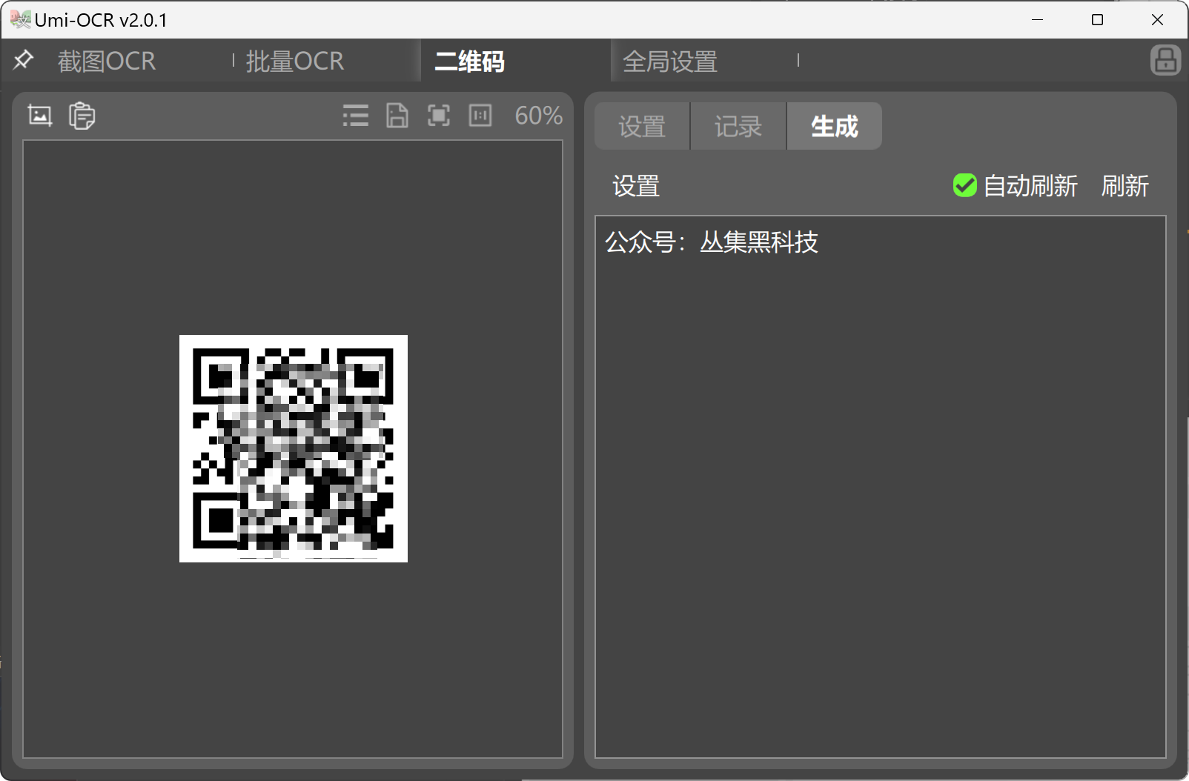The width and height of the screenshot is (1189, 781).
Task: Save the QR image with the save icon
Action: (x=397, y=116)
